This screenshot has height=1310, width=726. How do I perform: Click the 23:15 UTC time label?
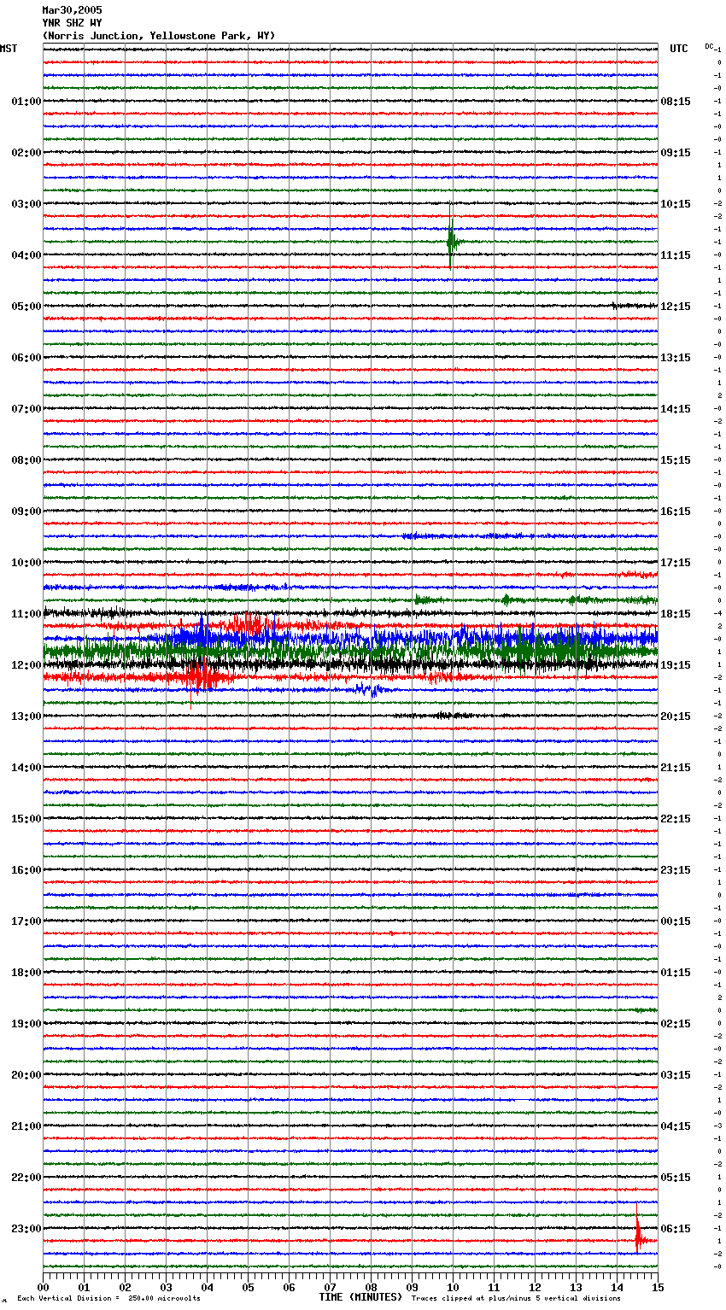(x=676, y=870)
